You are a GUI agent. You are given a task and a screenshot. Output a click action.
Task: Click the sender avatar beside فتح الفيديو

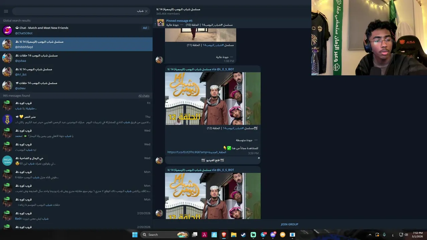[159, 160]
